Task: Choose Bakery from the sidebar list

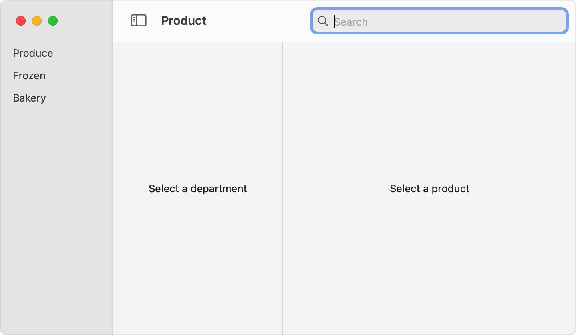Action: click(29, 98)
